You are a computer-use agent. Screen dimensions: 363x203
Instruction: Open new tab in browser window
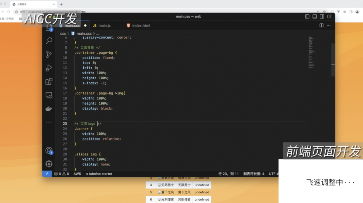pyautogui.click(x=62, y=4)
